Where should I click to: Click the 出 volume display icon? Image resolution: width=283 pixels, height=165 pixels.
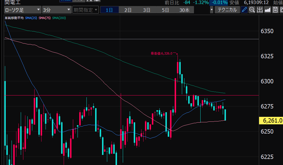[260, 10]
